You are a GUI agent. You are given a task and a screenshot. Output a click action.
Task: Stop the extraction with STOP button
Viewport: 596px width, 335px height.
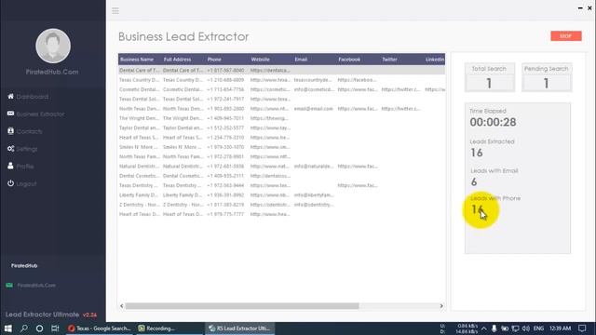pyautogui.click(x=566, y=36)
